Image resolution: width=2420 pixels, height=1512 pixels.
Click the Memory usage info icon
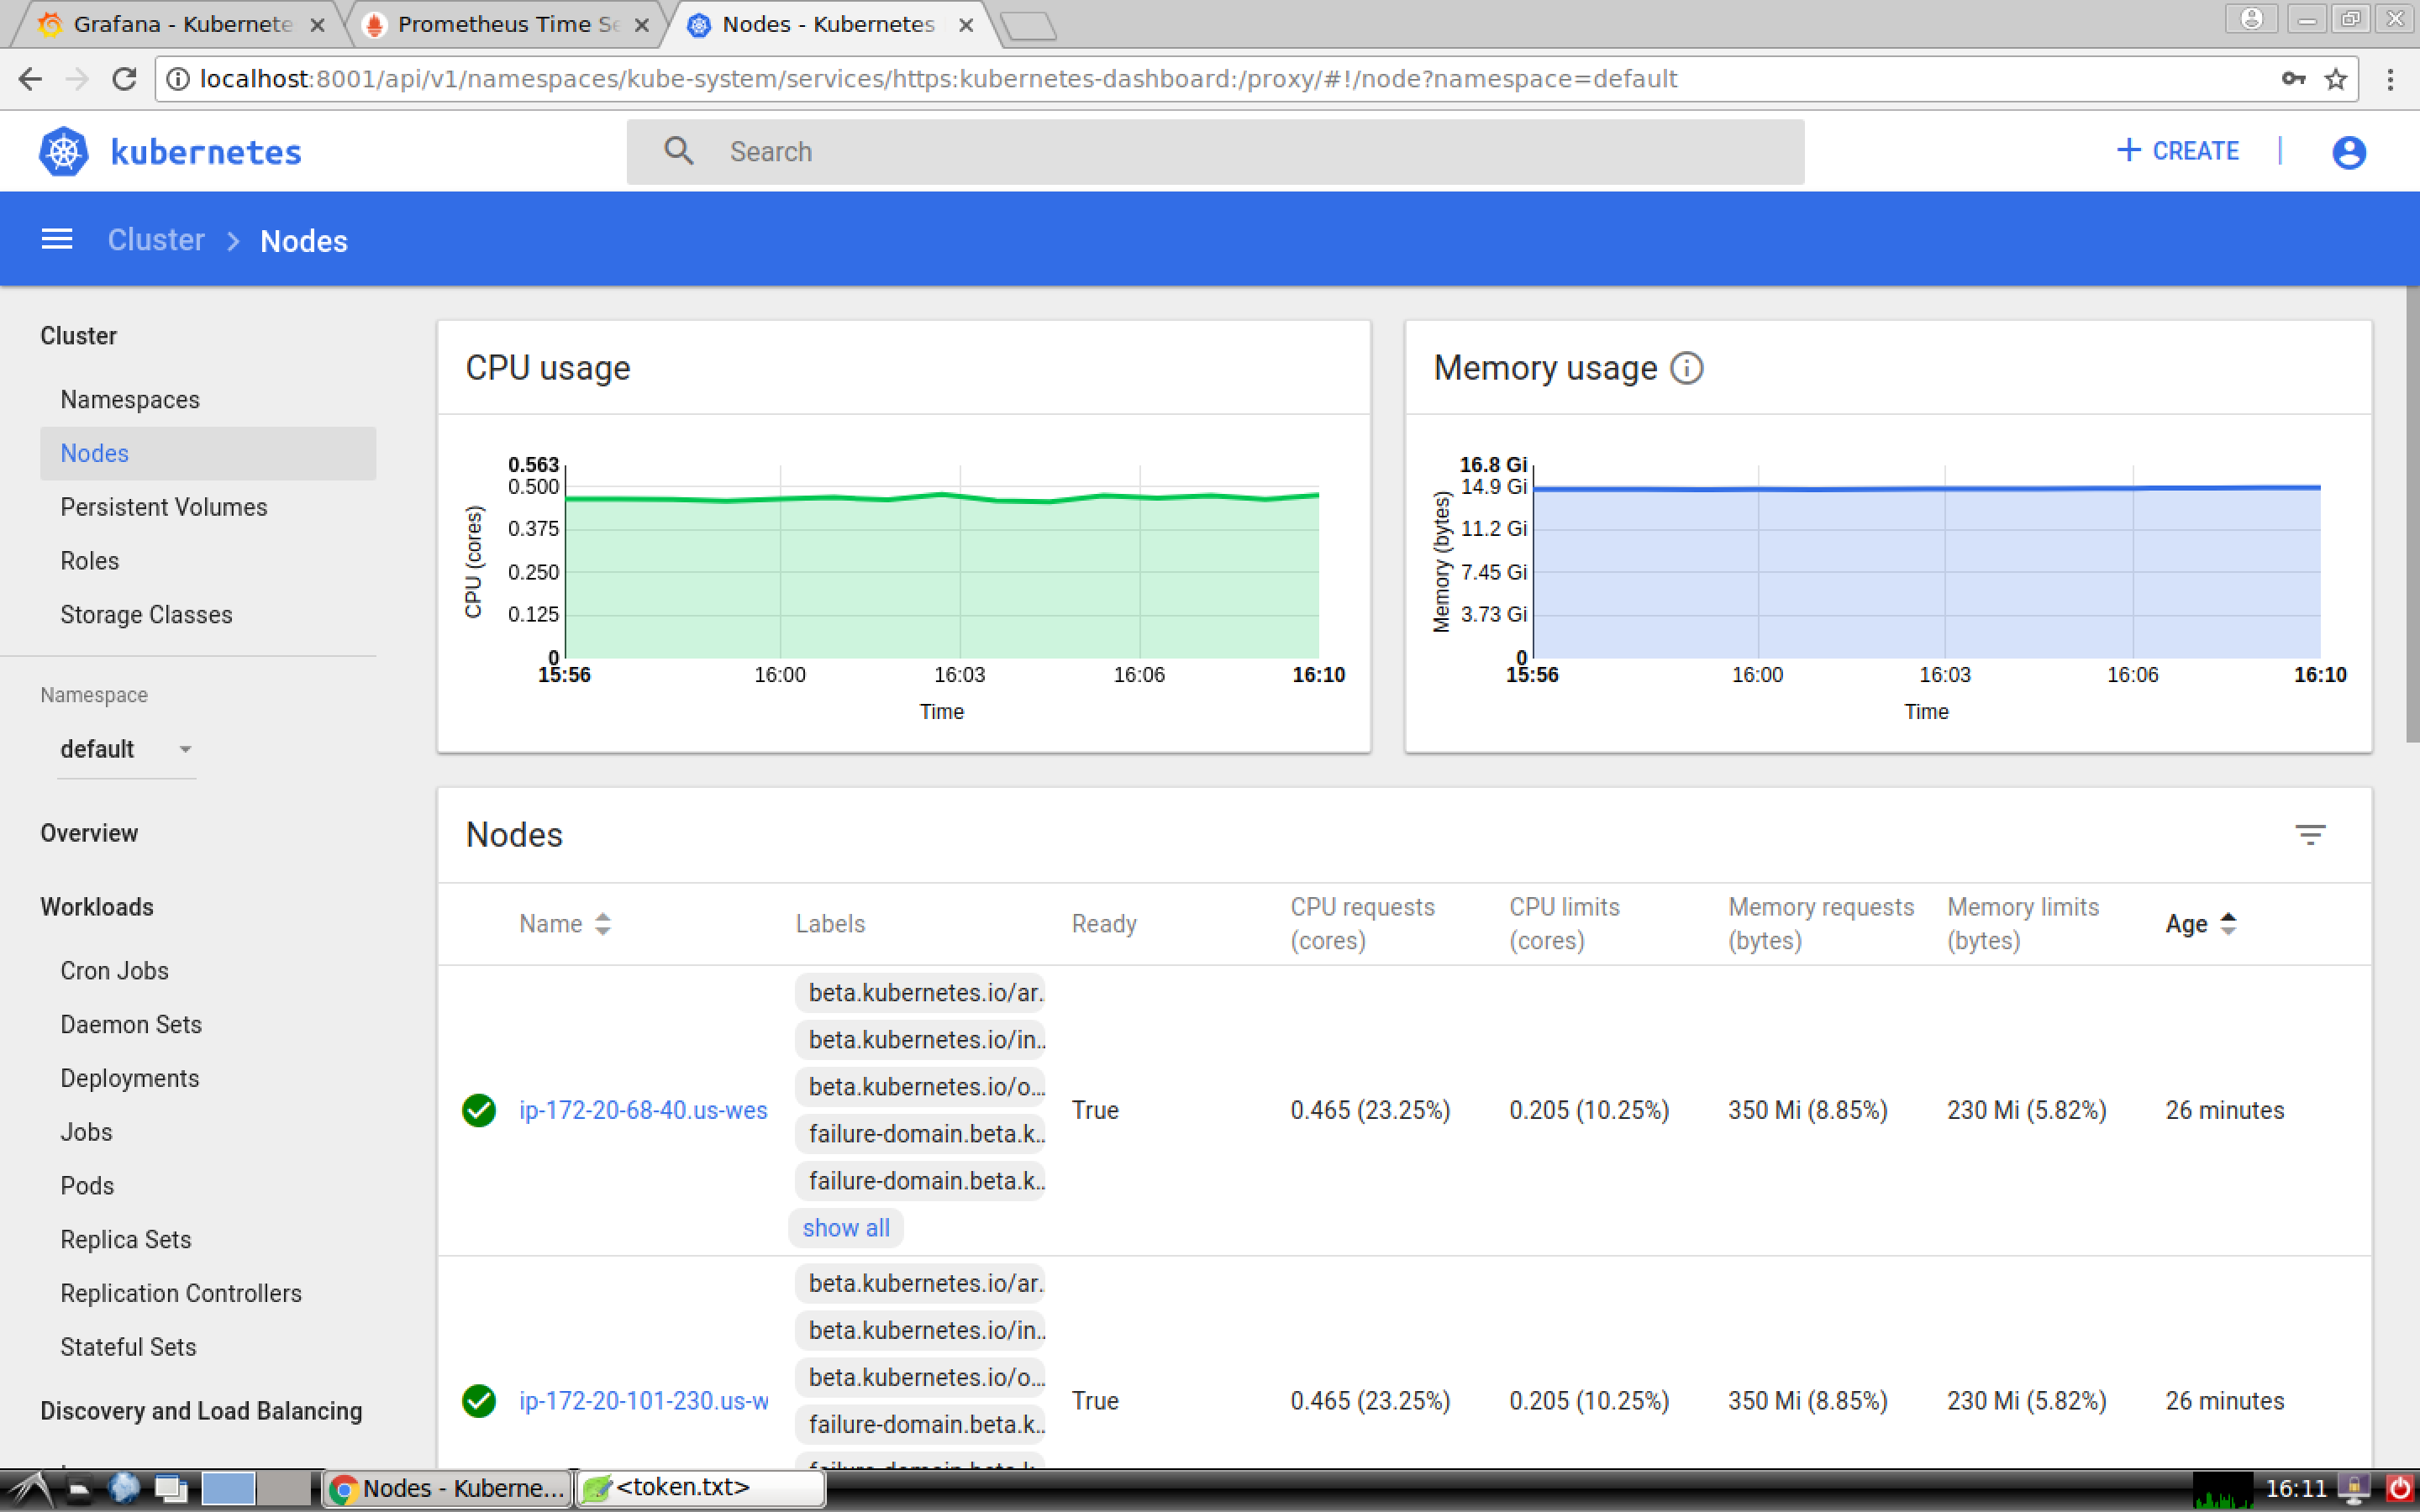pyautogui.click(x=1687, y=368)
